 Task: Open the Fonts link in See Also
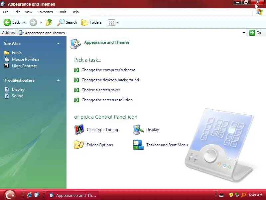(x=17, y=53)
